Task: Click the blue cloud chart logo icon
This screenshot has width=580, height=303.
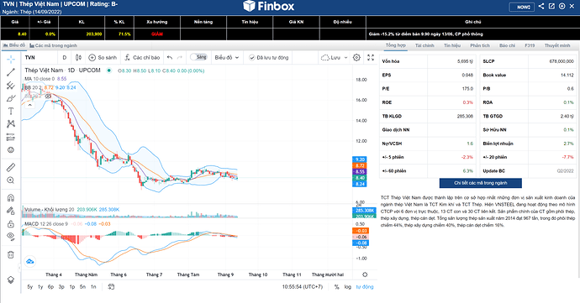Action: [30, 262]
